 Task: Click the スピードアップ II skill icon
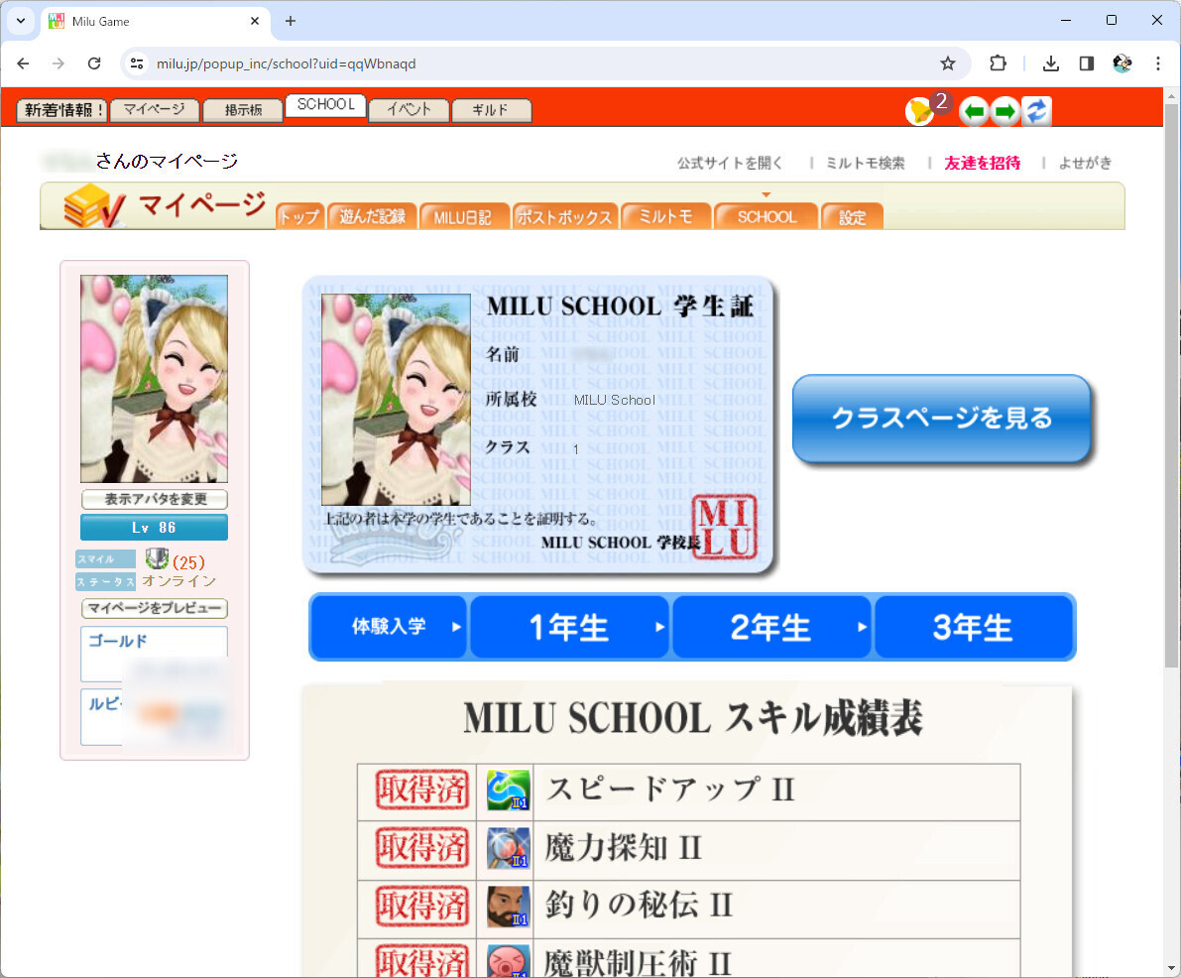coord(508,791)
